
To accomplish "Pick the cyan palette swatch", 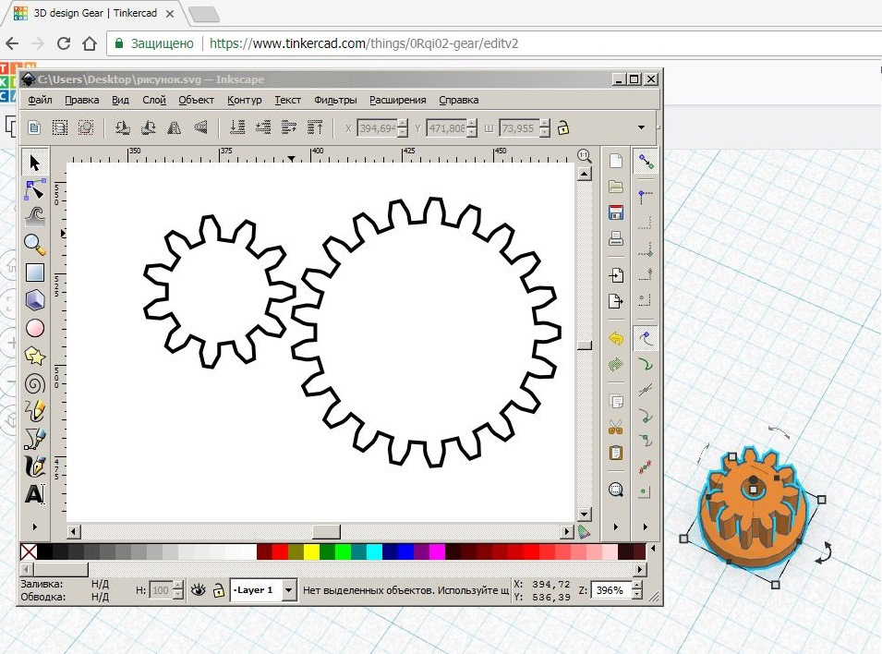I will pyautogui.click(x=375, y=551).
